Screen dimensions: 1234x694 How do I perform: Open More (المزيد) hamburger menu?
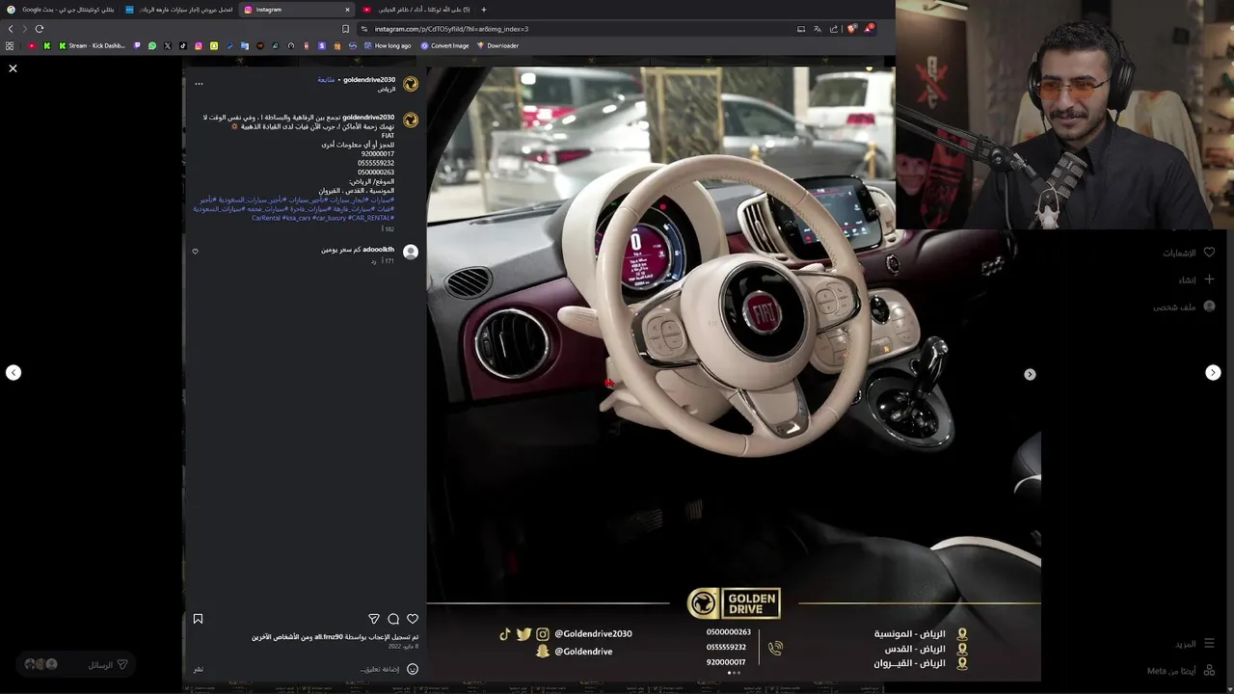(x=1195, y=644)
